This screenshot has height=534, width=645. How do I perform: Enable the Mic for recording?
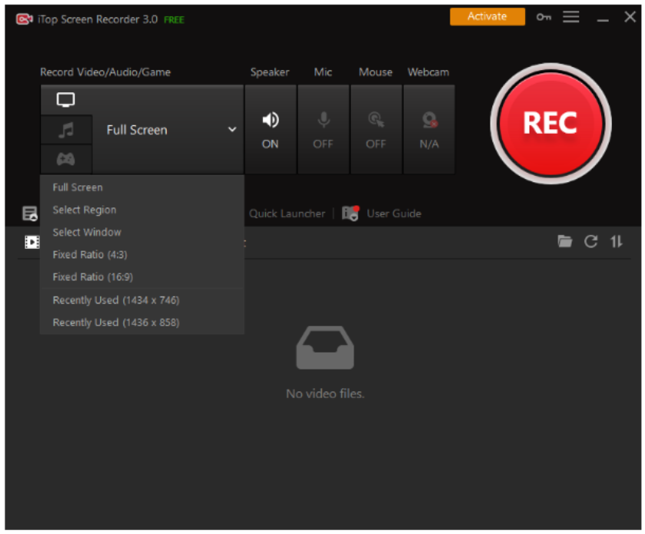click(x=323, y=129)
